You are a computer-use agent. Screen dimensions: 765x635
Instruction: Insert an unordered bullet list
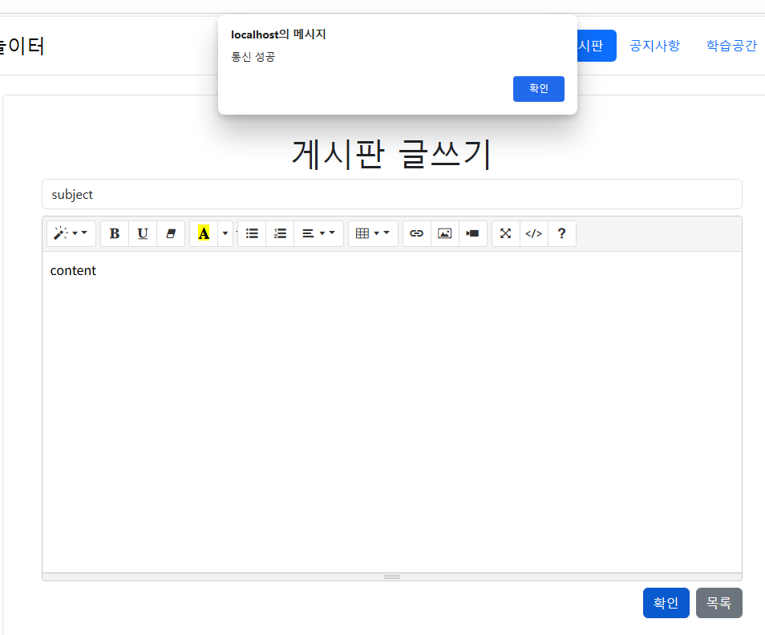(252, 233)
